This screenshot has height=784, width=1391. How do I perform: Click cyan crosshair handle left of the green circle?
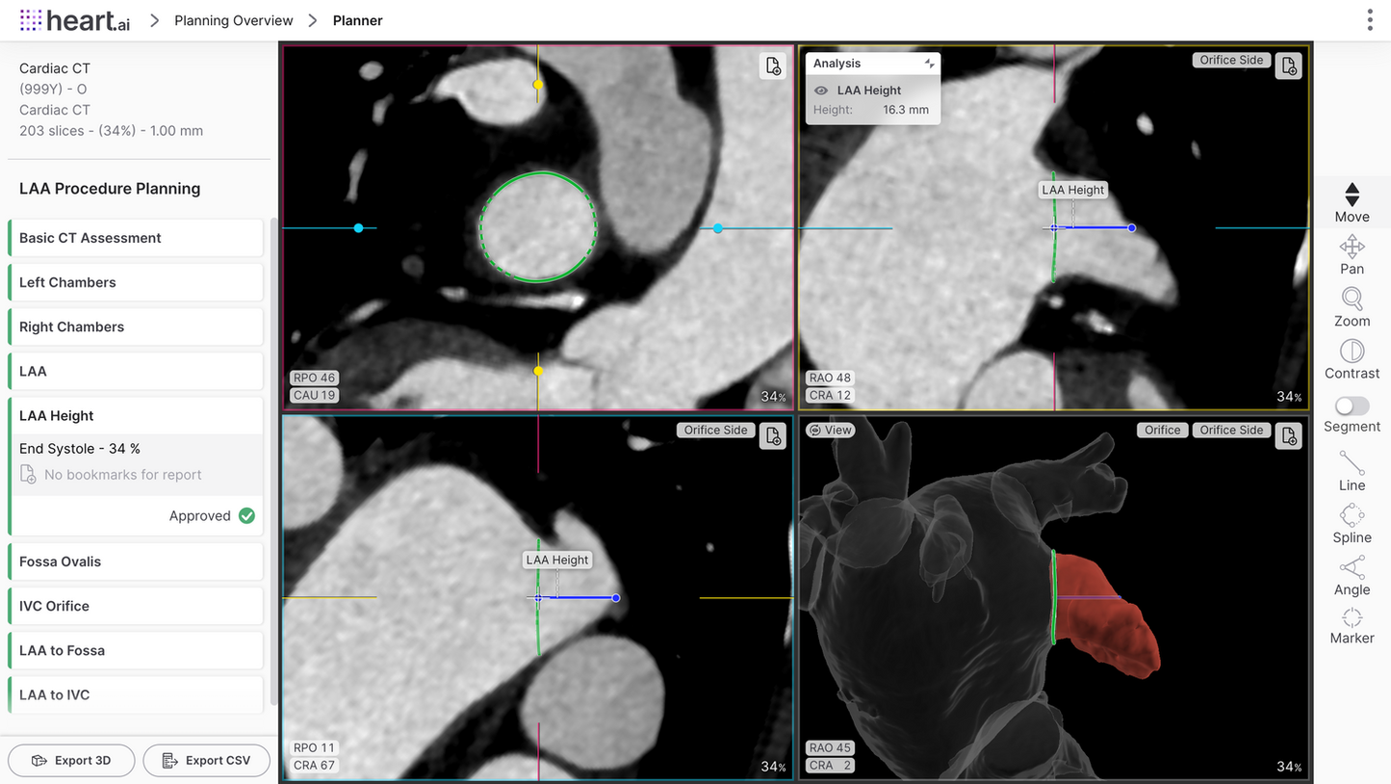click(x=358, y=228)
